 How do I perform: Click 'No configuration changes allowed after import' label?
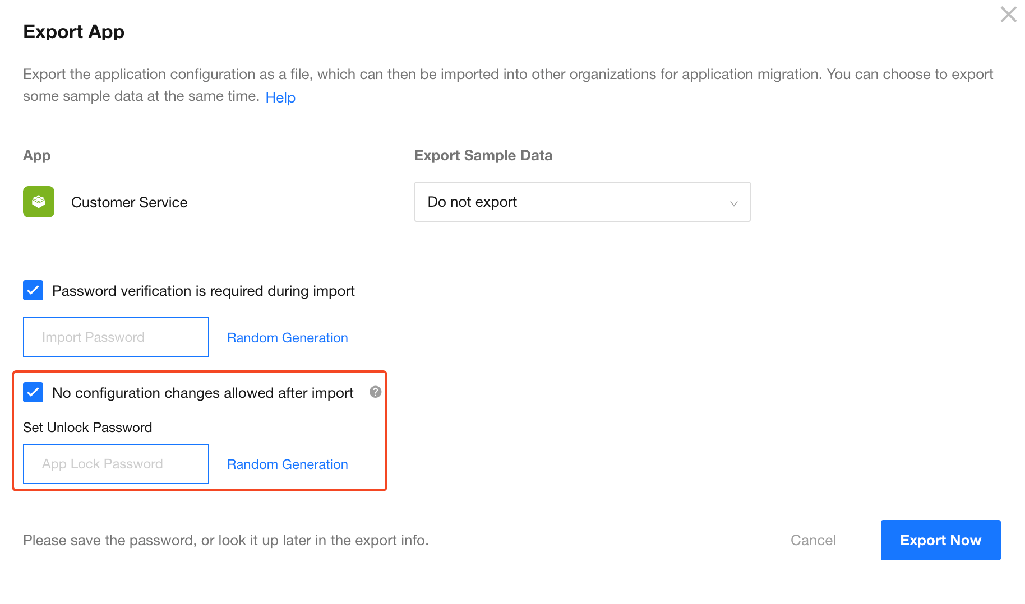[x=202, y=393]
